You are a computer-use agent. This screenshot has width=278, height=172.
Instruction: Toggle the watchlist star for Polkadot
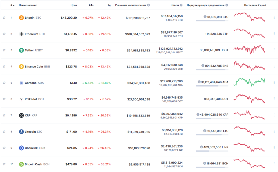(x=4, y=99)
